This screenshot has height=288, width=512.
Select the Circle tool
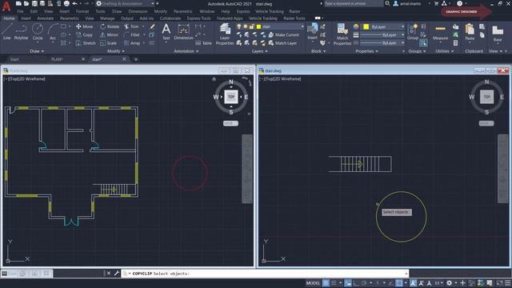38,32
